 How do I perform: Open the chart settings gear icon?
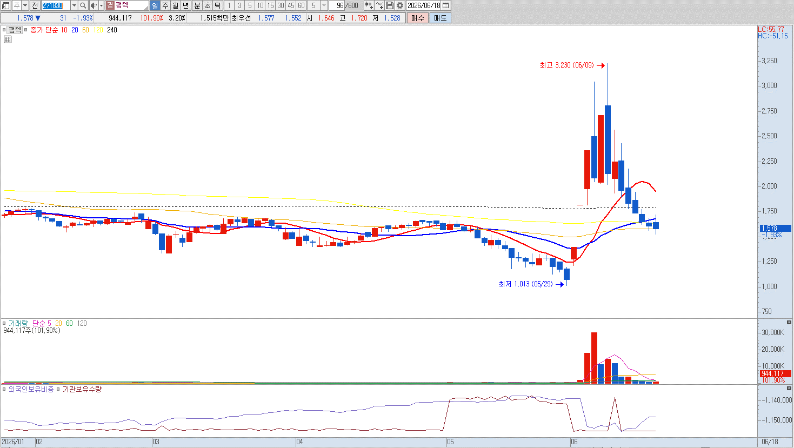point(400,5)
